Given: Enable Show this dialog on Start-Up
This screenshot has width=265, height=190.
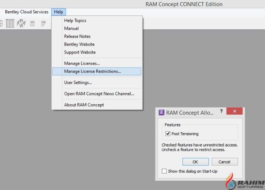Looking at the screenshot, I should coord(164,171).
